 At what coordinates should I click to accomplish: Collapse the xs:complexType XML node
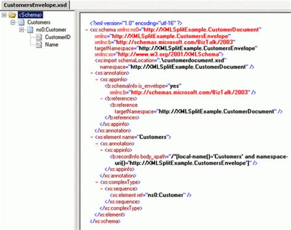pyautogui.click(x=97, y=182)
